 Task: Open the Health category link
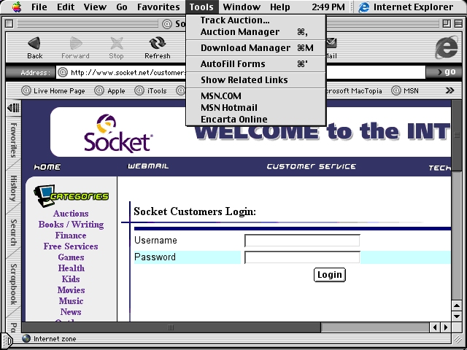(x=71, y=268)
